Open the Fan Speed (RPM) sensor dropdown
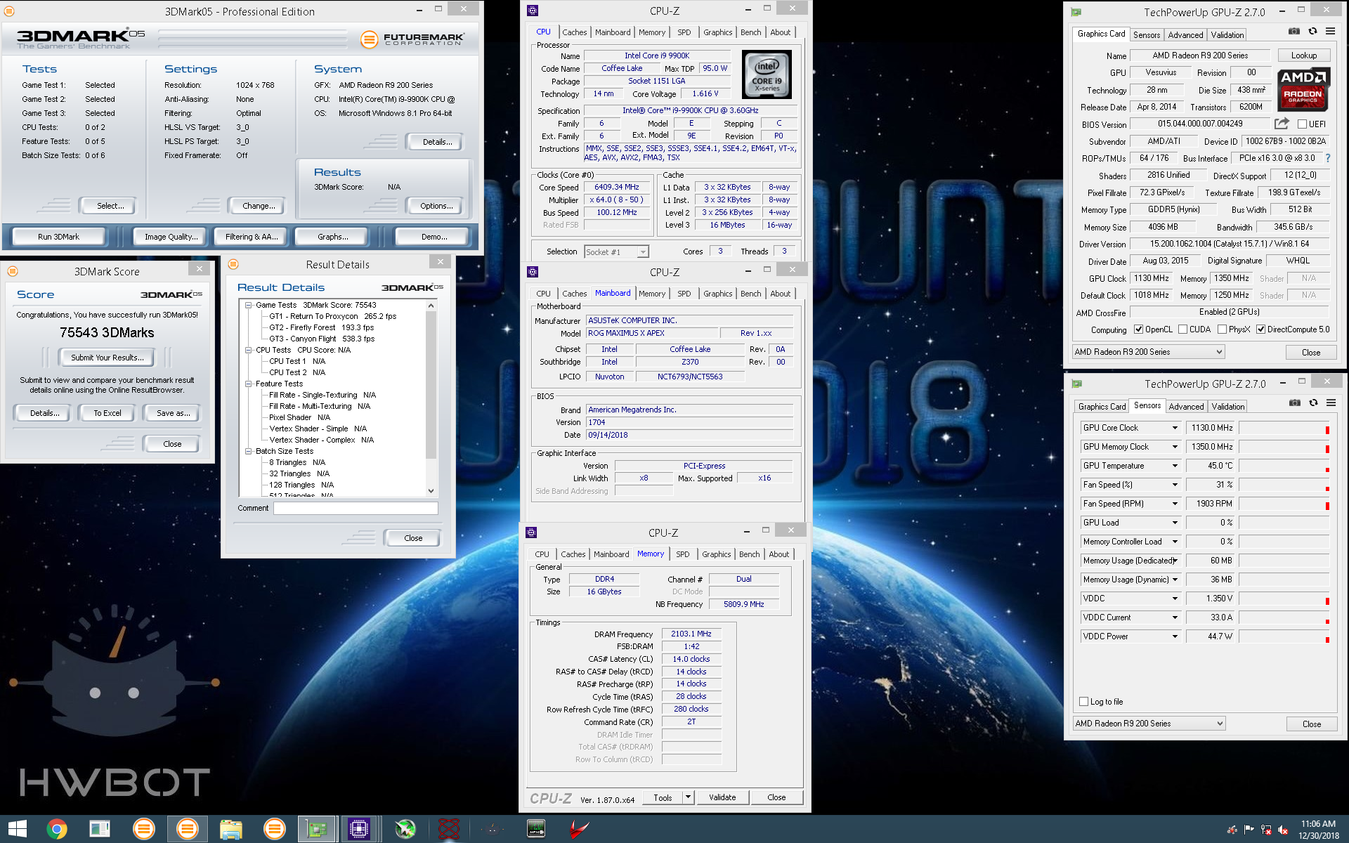 pyautogui.click(x=1175, y=504)
